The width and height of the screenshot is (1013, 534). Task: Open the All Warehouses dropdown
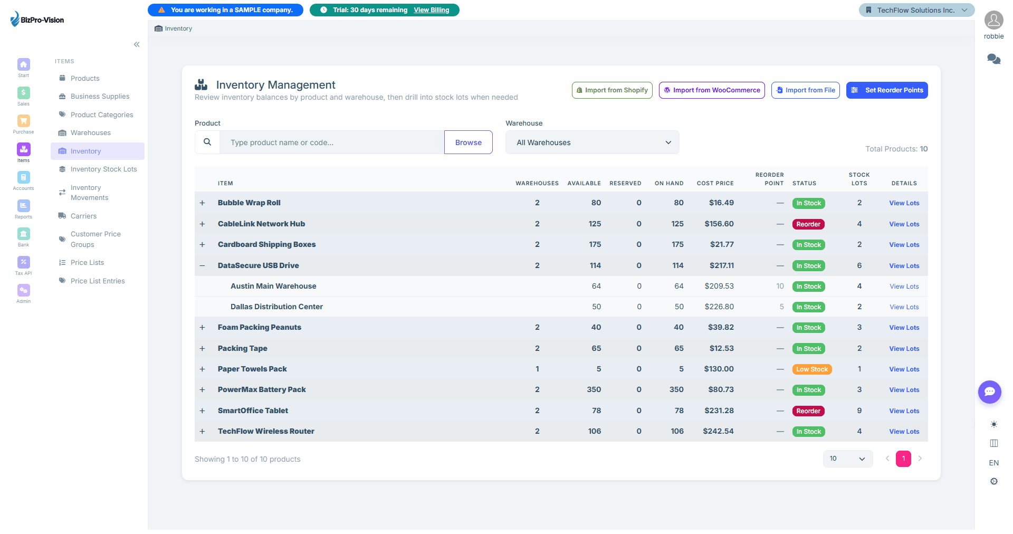(592, 142)
